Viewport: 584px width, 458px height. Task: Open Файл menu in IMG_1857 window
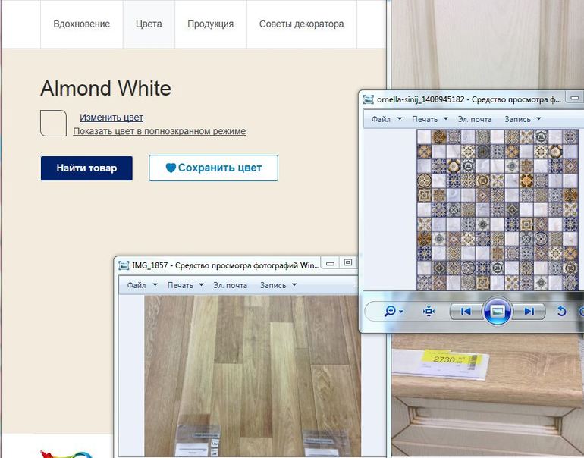137,285
